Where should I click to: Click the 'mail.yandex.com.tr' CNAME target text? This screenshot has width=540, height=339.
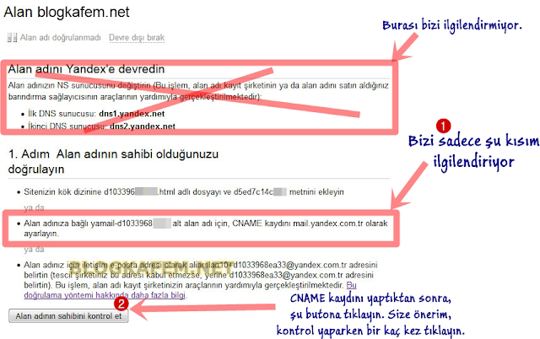point(328,223)
